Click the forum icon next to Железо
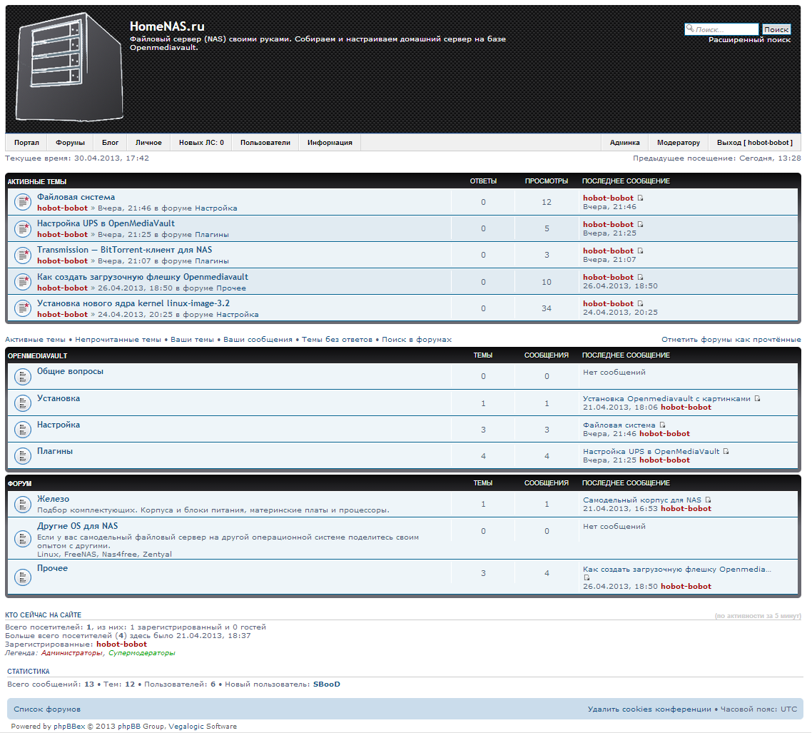 [x=23, y=505]
